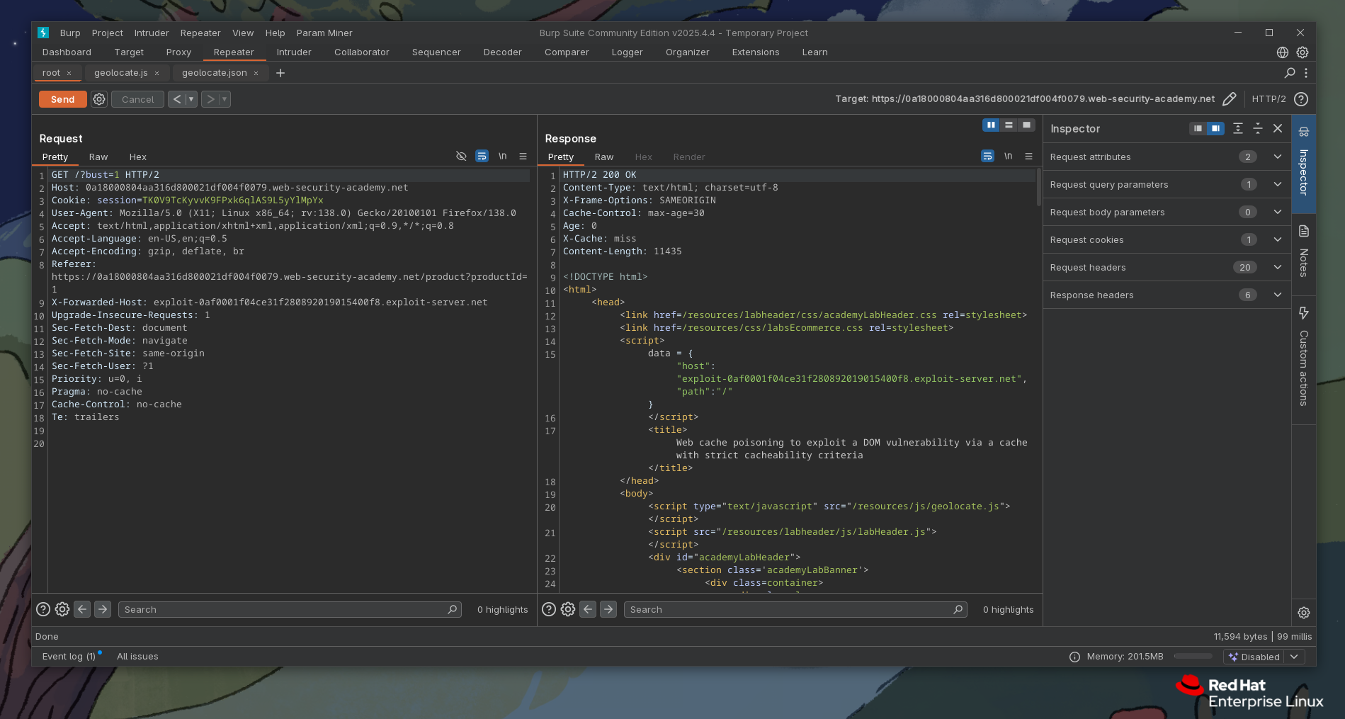The image size is (1345, 719).
Task: Open Repeater send settings gear
Action: point(99,99)
